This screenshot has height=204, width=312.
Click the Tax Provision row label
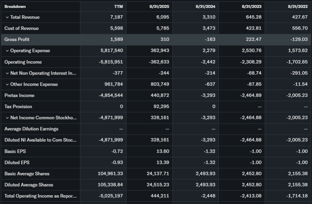[x=18, y=107]
